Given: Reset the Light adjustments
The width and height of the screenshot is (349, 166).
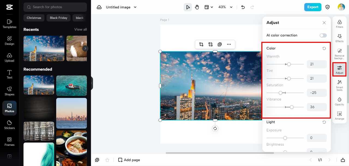Looking at the screenshot, I should point(324,122).
